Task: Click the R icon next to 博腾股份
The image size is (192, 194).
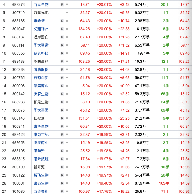Action: pos(62,70)
